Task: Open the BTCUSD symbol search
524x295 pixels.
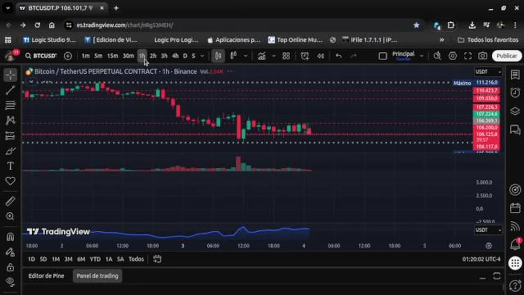Action: [x=41, y=56]
